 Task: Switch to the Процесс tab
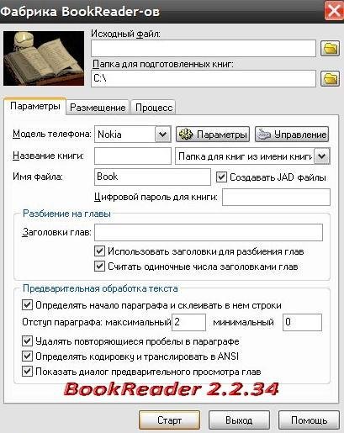[154, 108]
